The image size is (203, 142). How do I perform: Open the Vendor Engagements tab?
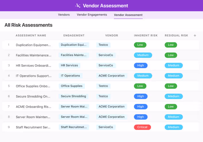click(92, 15)
